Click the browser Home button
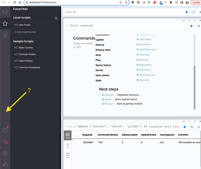The width and height of the screenshot is (201, 169). click(20, 2)
